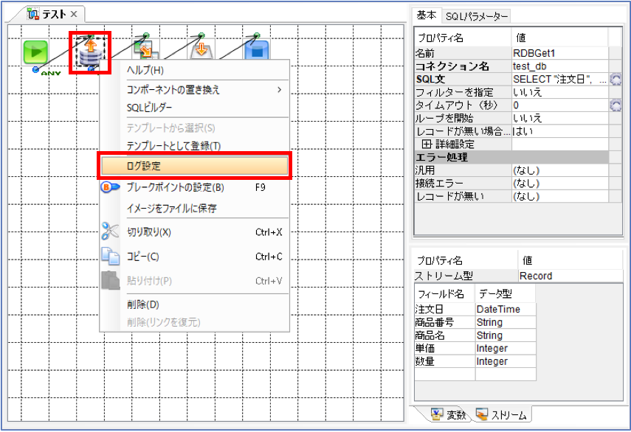
Task: Open ストリーム型 value Record
Action: 570,276
